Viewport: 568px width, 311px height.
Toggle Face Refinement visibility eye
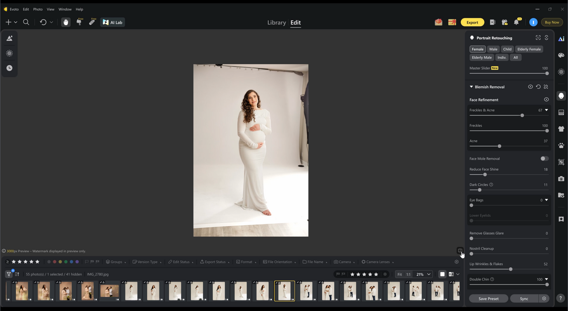pyautogui.click(x=546, y=100)
